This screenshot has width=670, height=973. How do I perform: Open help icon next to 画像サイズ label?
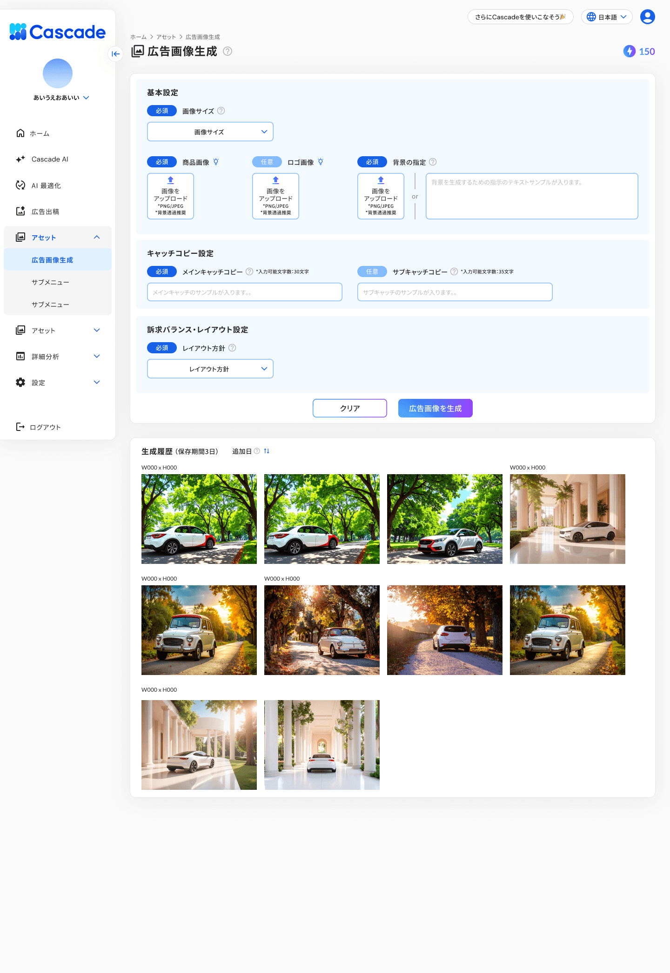tap(221, 111)
